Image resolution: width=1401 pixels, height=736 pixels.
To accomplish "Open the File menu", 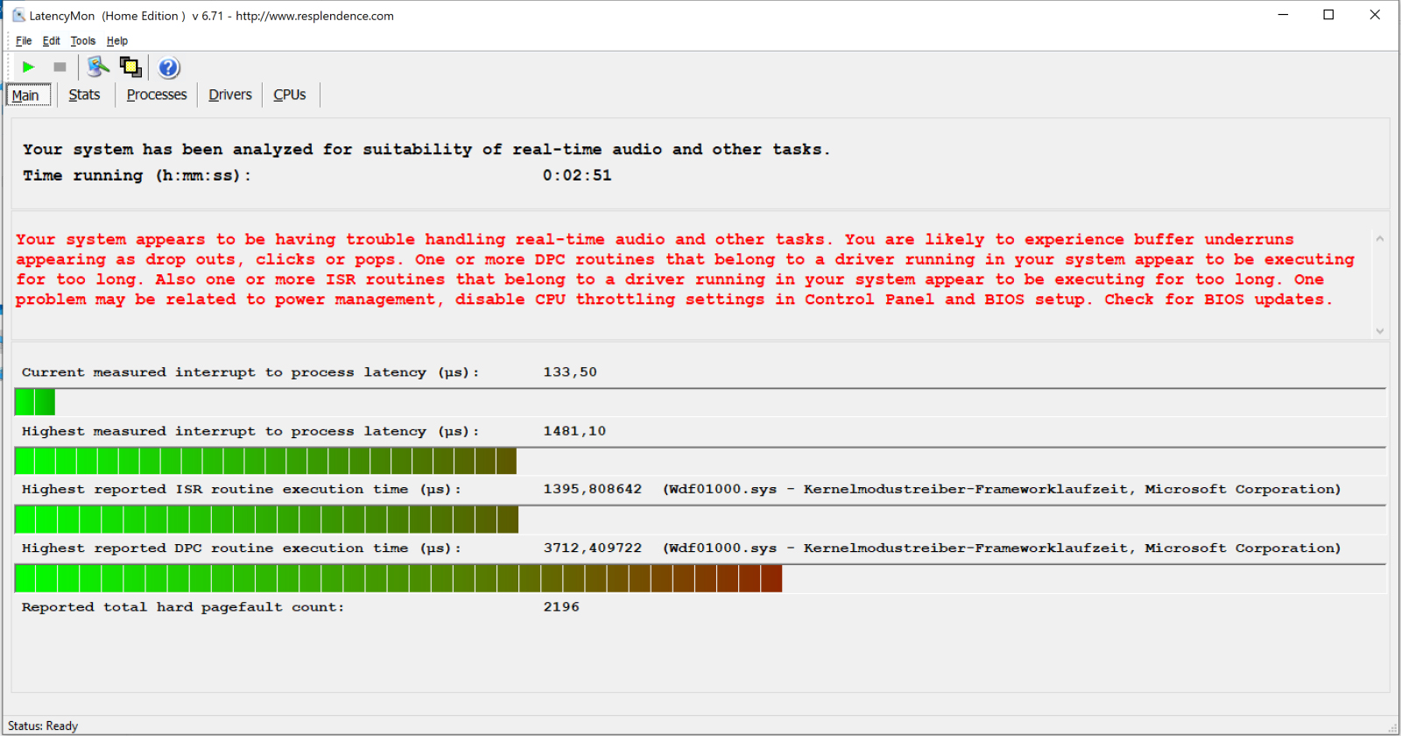I will click(24, 40).
